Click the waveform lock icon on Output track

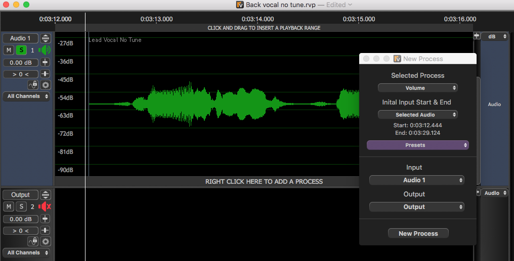pyautogui.click(x=33, y=242)
